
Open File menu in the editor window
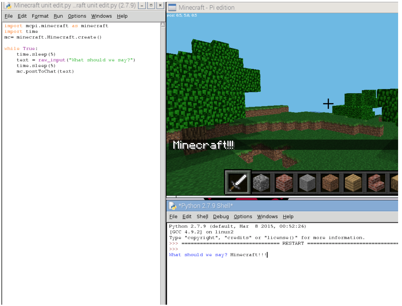[9, 16]
